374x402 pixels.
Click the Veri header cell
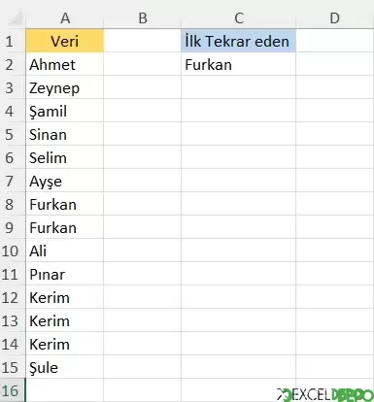65,41
